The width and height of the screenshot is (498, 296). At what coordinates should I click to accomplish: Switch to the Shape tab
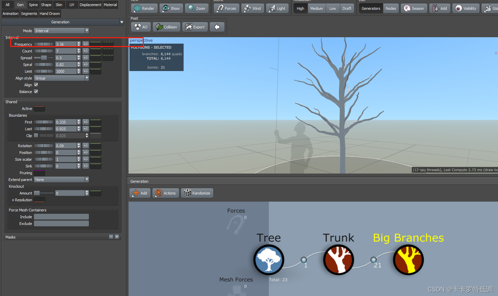coord(46,5)
